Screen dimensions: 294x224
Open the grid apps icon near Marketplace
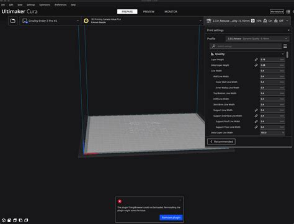pyautogui.click(x=288, y=12)
